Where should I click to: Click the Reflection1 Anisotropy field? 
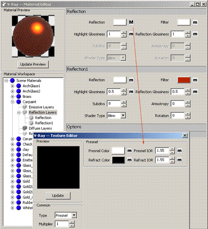coord(177,104)
